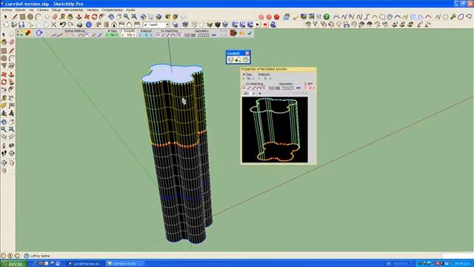474x267 pixels.
Task: Decrease # Seg value in Properties panel
Action: pos(244,79)
